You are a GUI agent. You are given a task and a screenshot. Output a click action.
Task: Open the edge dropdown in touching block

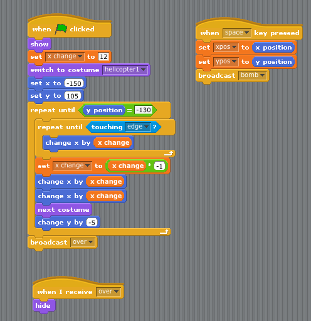[x=138, y=127]
